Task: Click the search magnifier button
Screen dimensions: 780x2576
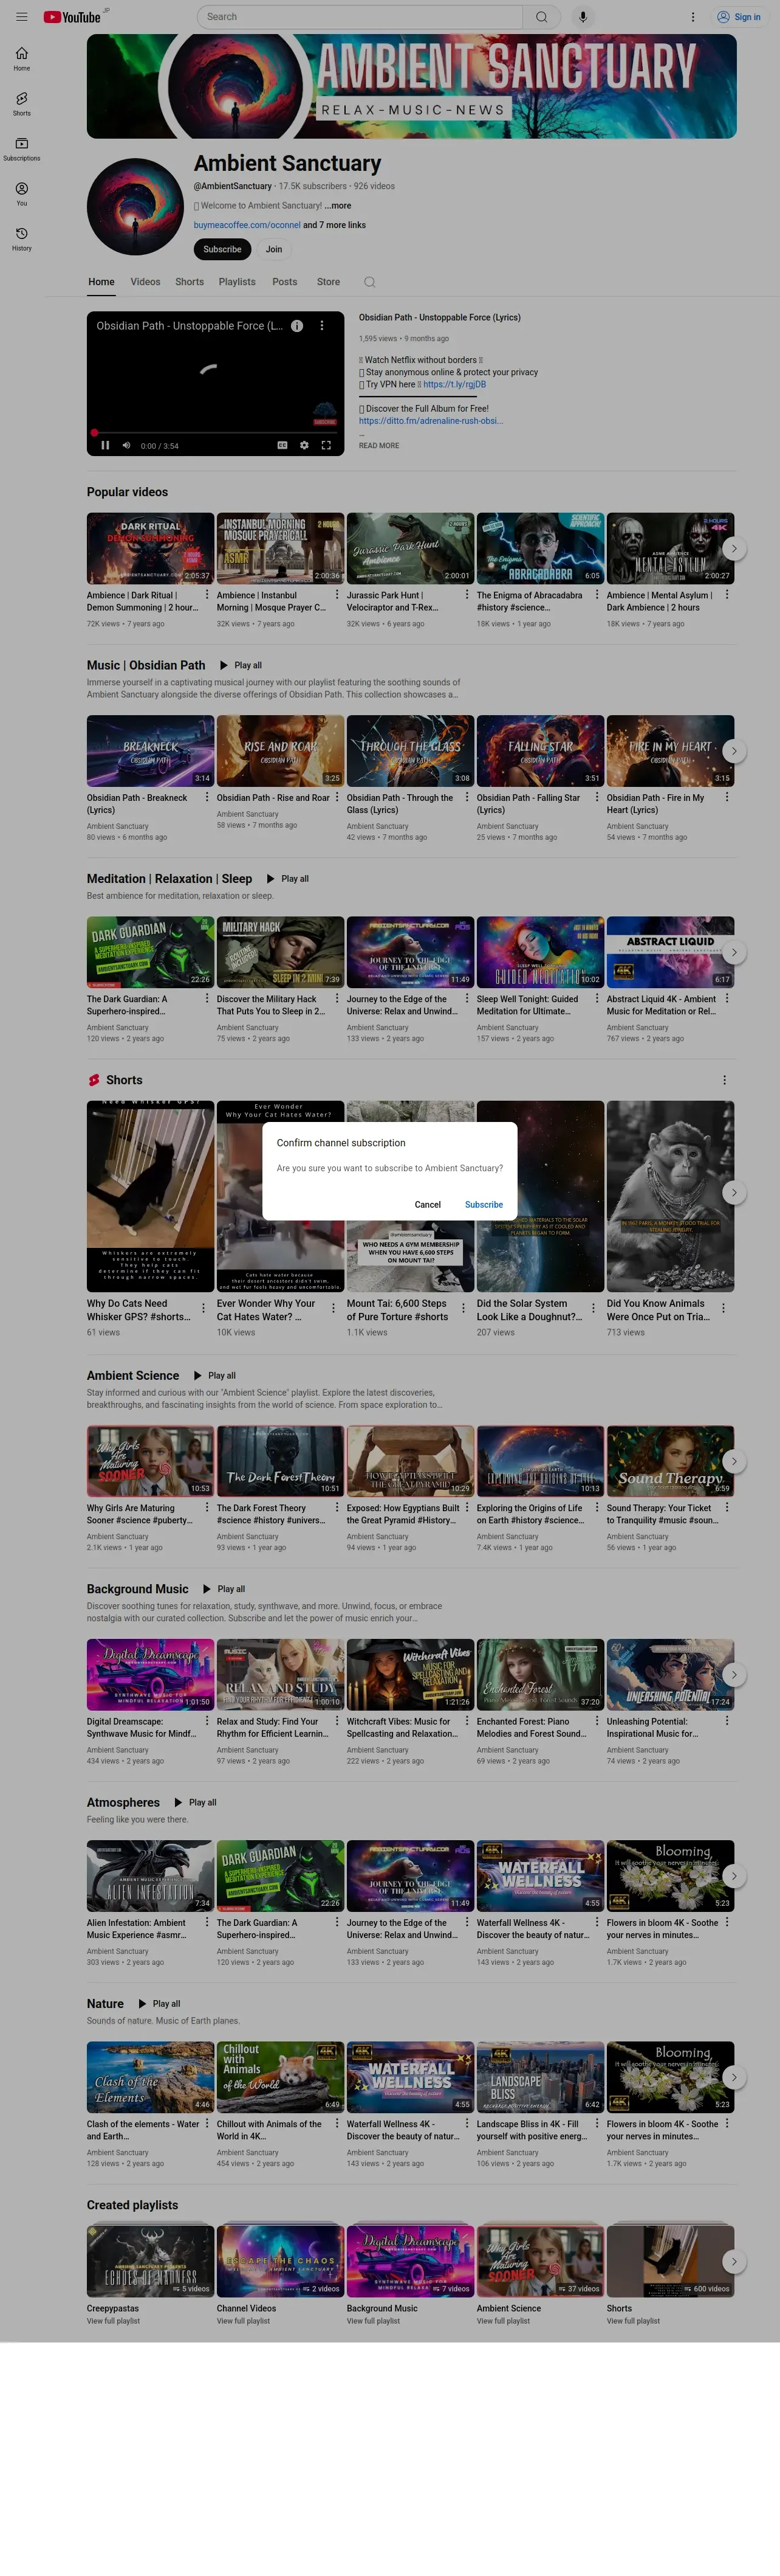Action: (541, 17)
